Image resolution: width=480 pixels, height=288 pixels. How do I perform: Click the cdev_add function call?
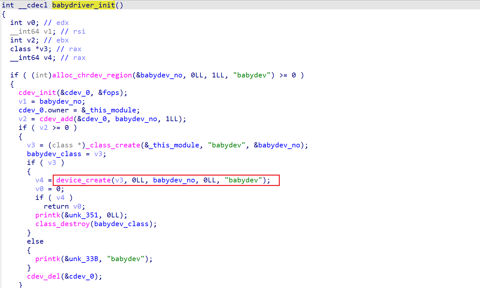tap(56, 119)
